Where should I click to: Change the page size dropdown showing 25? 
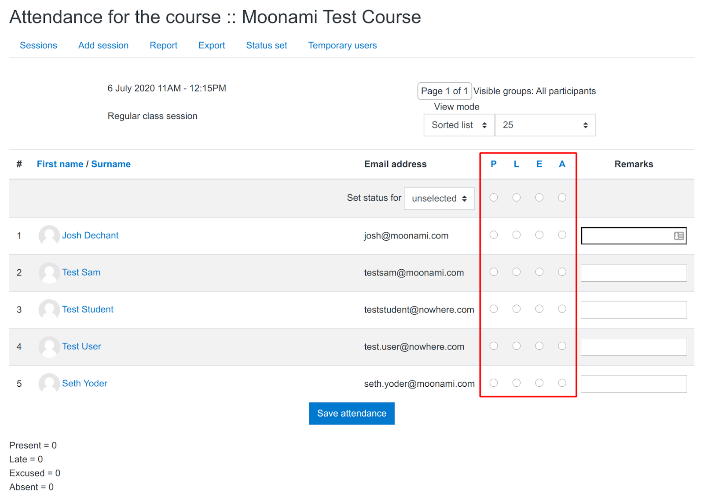tap(545, 125)
